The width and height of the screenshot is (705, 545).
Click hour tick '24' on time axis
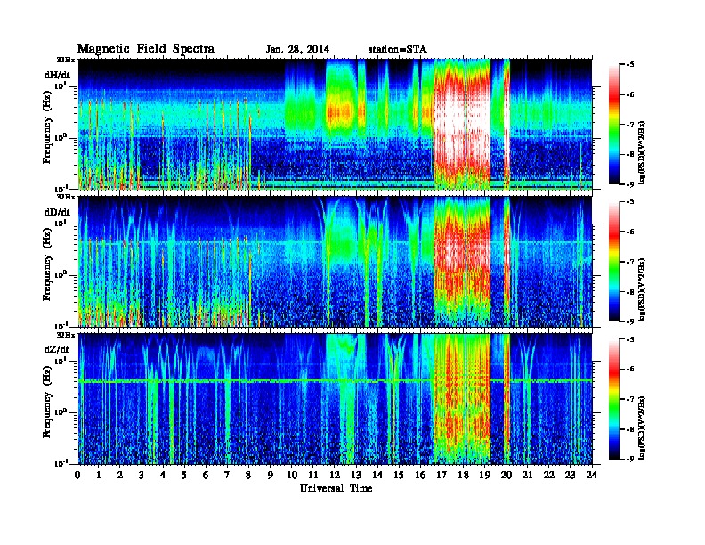(x=592, y=476)
